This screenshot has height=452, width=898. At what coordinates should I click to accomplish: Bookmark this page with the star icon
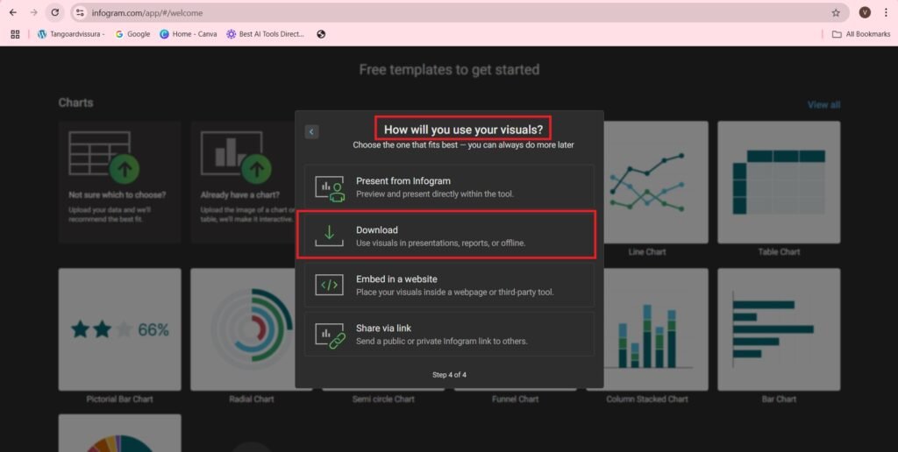tap(836, 12)
